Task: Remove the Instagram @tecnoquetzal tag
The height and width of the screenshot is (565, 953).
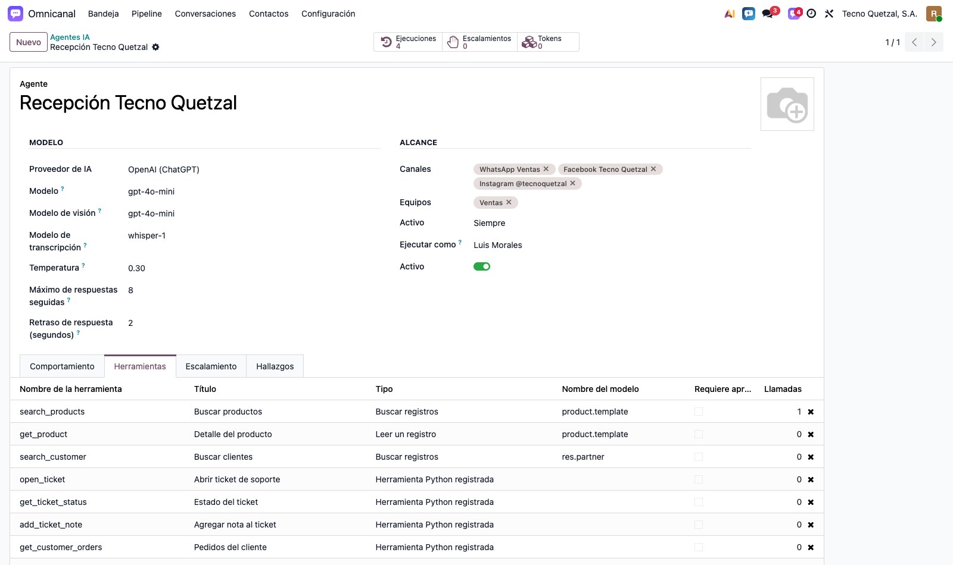Action: [x=573, y=183]
